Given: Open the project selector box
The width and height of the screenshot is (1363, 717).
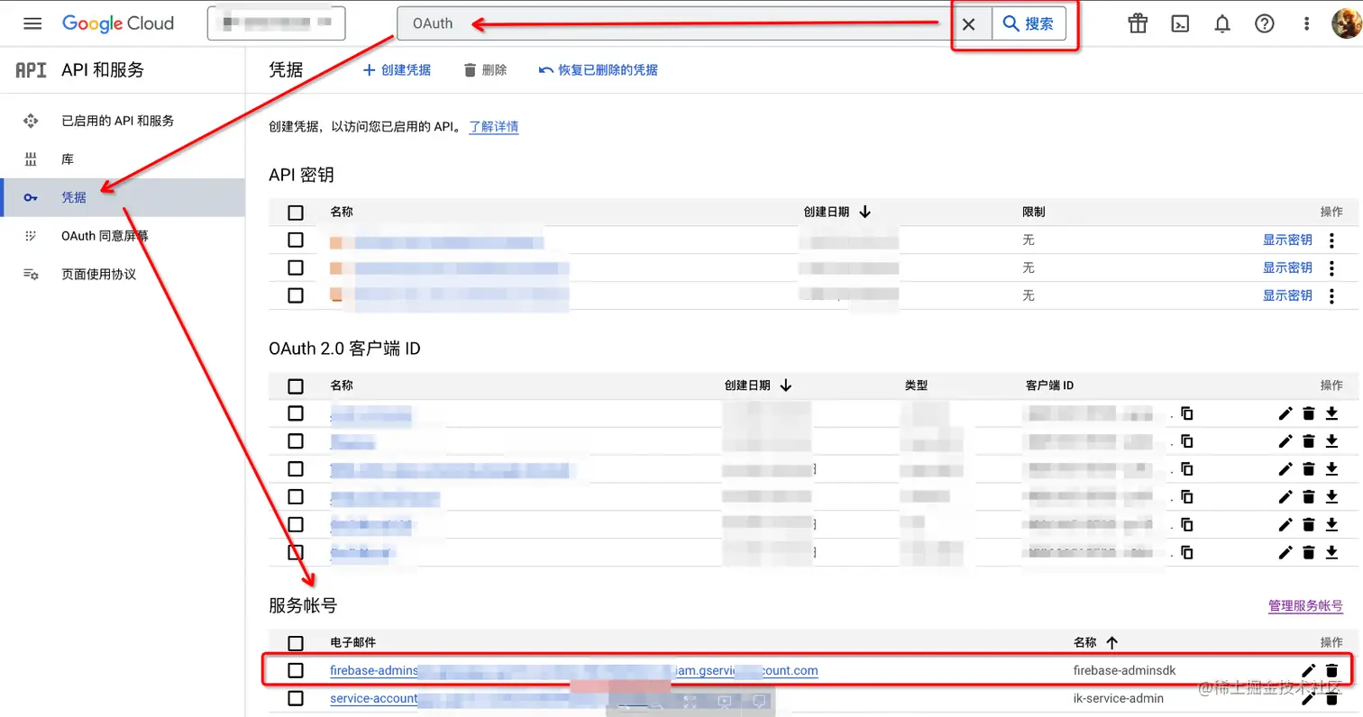Looking at the screenshot, I should click(277, 23).
